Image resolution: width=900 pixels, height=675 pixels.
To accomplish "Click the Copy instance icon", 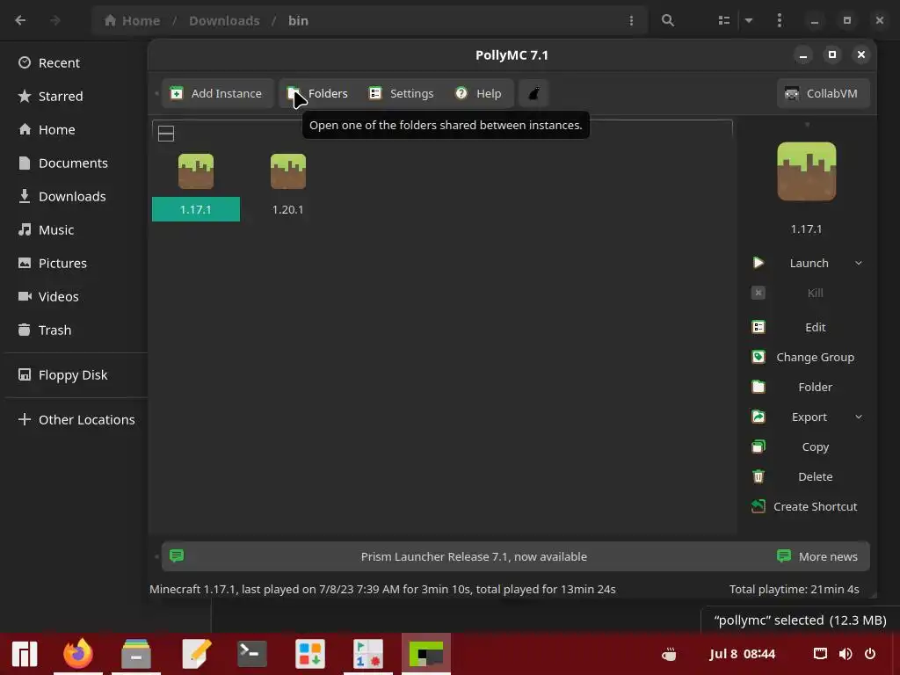I will click(758, 446).
